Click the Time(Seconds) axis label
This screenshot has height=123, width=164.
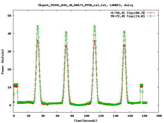click(x=86, y=121)
